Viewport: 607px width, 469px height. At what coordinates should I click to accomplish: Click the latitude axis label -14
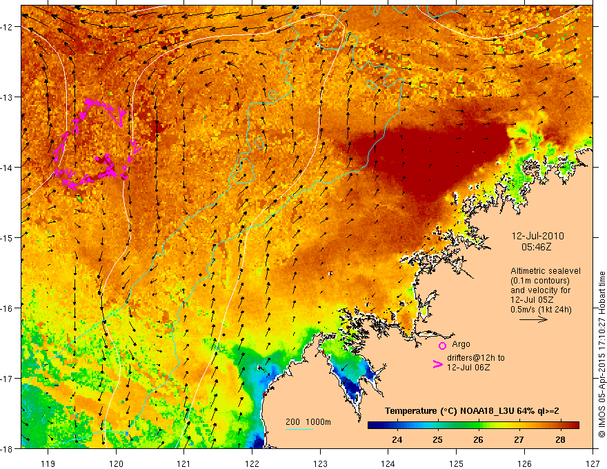(7, 168)
